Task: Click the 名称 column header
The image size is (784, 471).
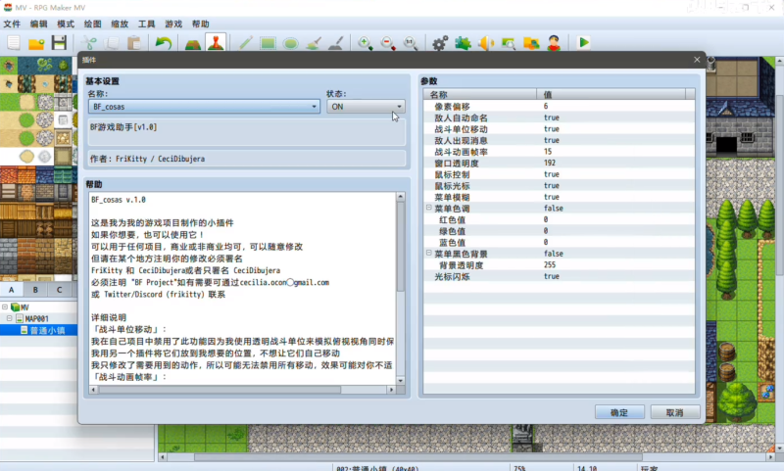Action: 480,94
